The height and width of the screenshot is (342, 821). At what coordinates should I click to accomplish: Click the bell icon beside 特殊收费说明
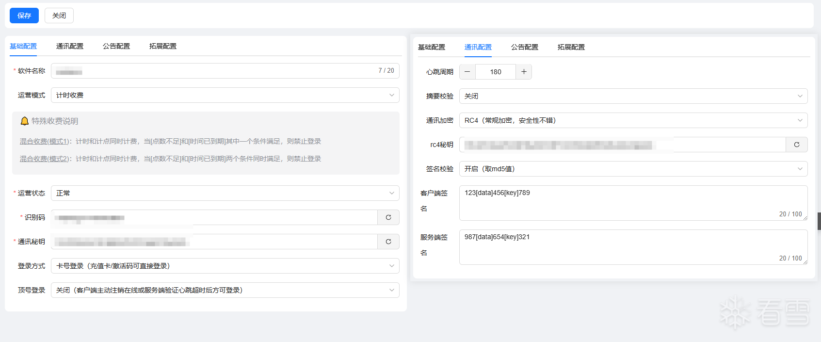[25, 121]
